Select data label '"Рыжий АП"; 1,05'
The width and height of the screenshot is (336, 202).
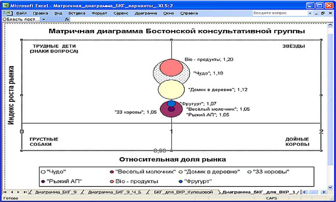[208, 115]
